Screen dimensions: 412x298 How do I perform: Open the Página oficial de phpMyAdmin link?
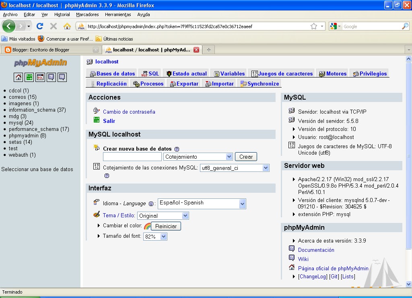pos(333,268)
